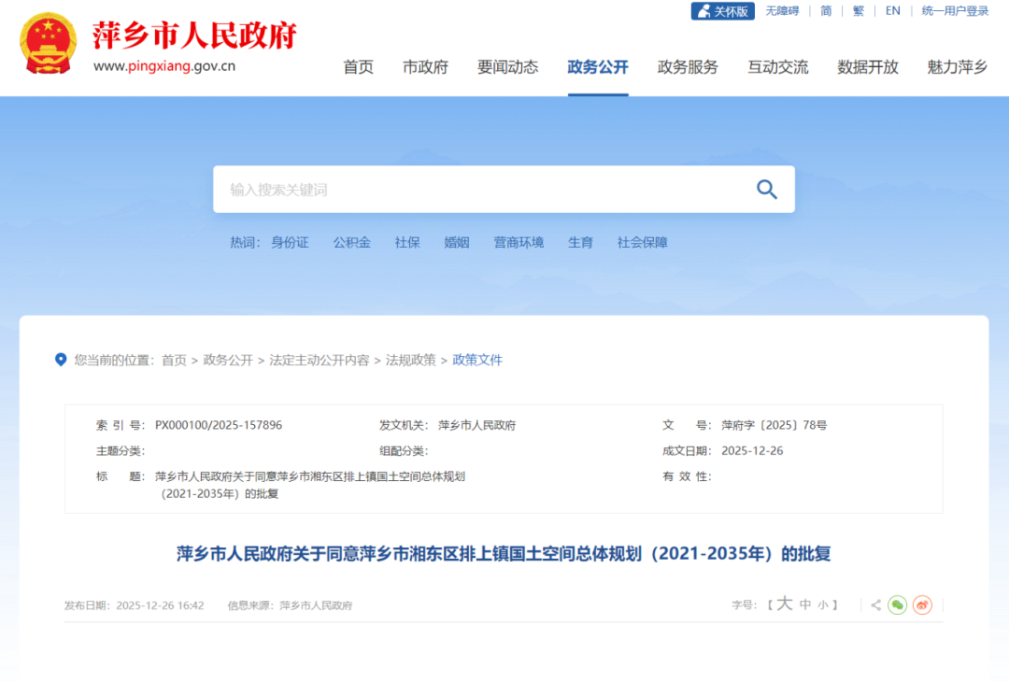Search hot word 婚姻
The height and width of the screenshot is (682, 1009).
coord(457,243)
